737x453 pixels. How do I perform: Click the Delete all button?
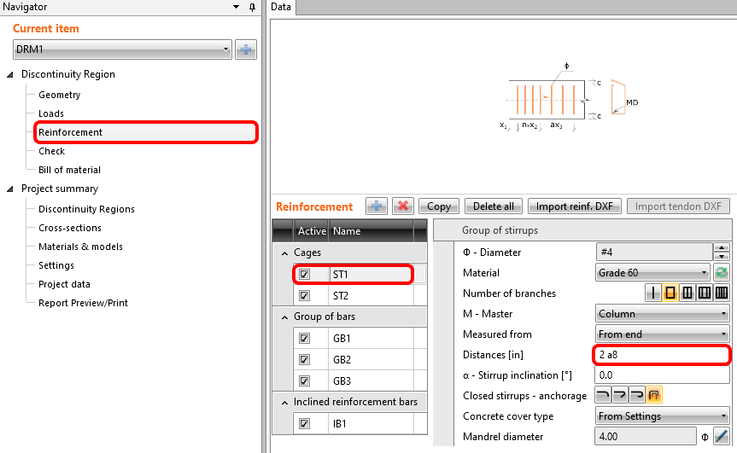(494, 206)
